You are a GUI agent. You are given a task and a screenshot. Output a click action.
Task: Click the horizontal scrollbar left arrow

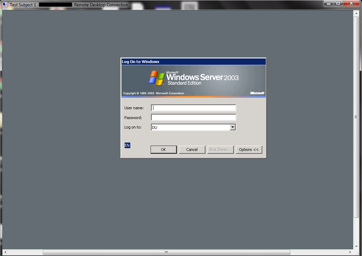(5, 252)
